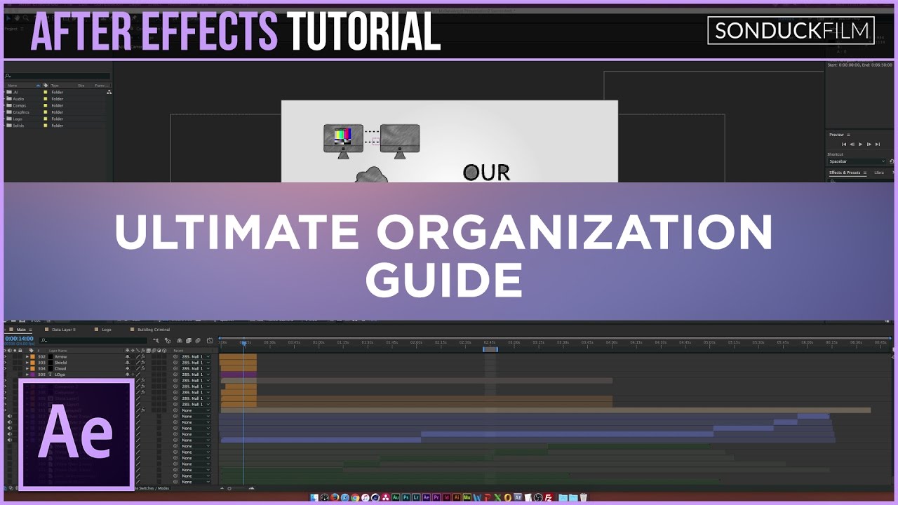This screenshot has height=505, width=898.
Task: Click the Audio folder's yellow label swatch
Action: click(46, 99)
